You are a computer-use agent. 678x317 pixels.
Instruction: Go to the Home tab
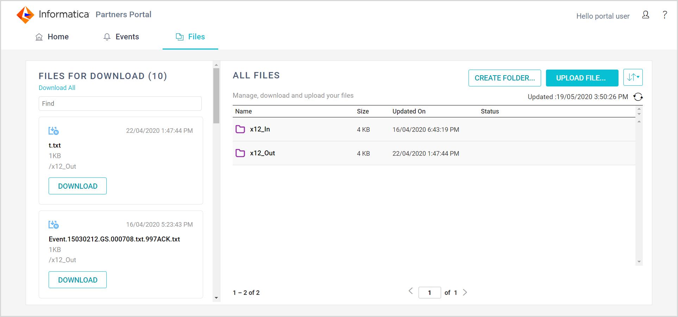click(x=52, y=37)
